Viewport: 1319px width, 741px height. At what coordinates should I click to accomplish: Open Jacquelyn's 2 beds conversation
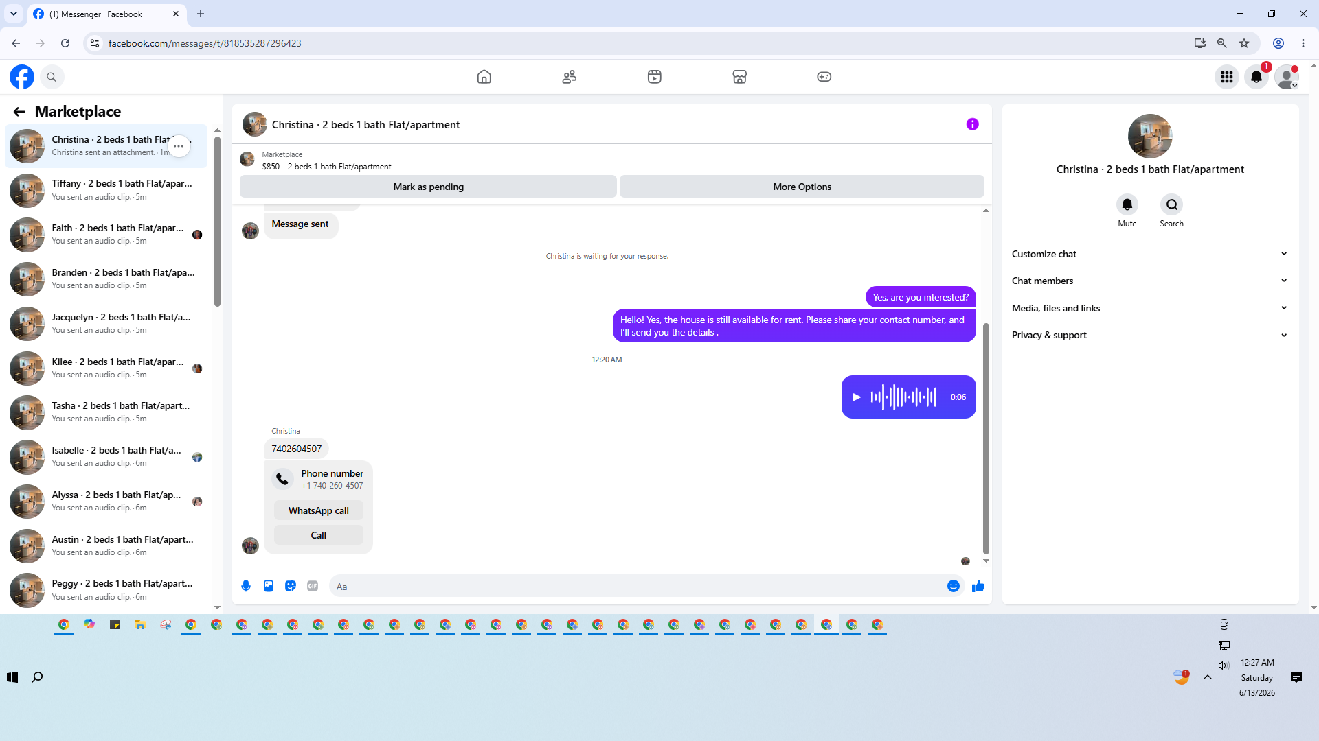coord(106,324)
